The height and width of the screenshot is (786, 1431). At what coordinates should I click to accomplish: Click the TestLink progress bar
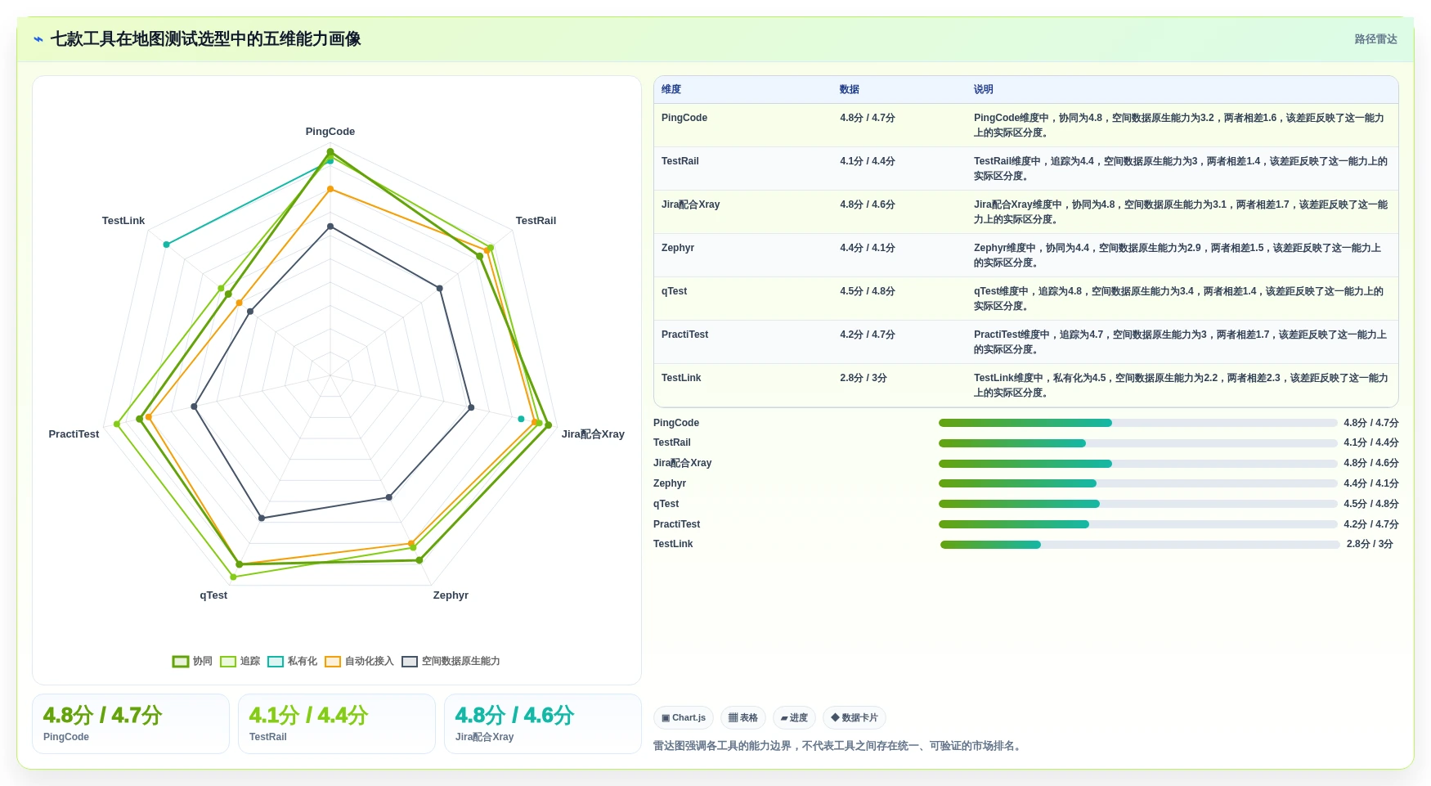[x=1140, y=545]
